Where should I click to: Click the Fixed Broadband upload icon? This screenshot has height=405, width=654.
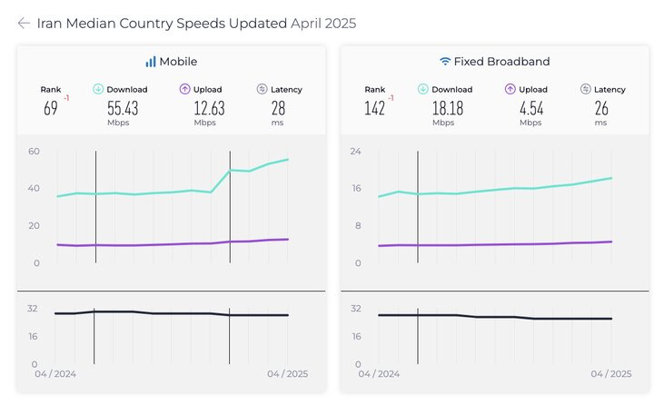point(510,89)
